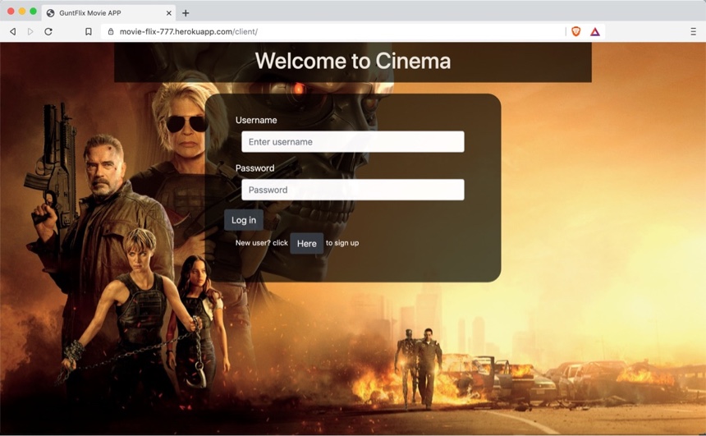Open site security info via lock icon
The width and height of the screenshot is (706, 436).
111,31
